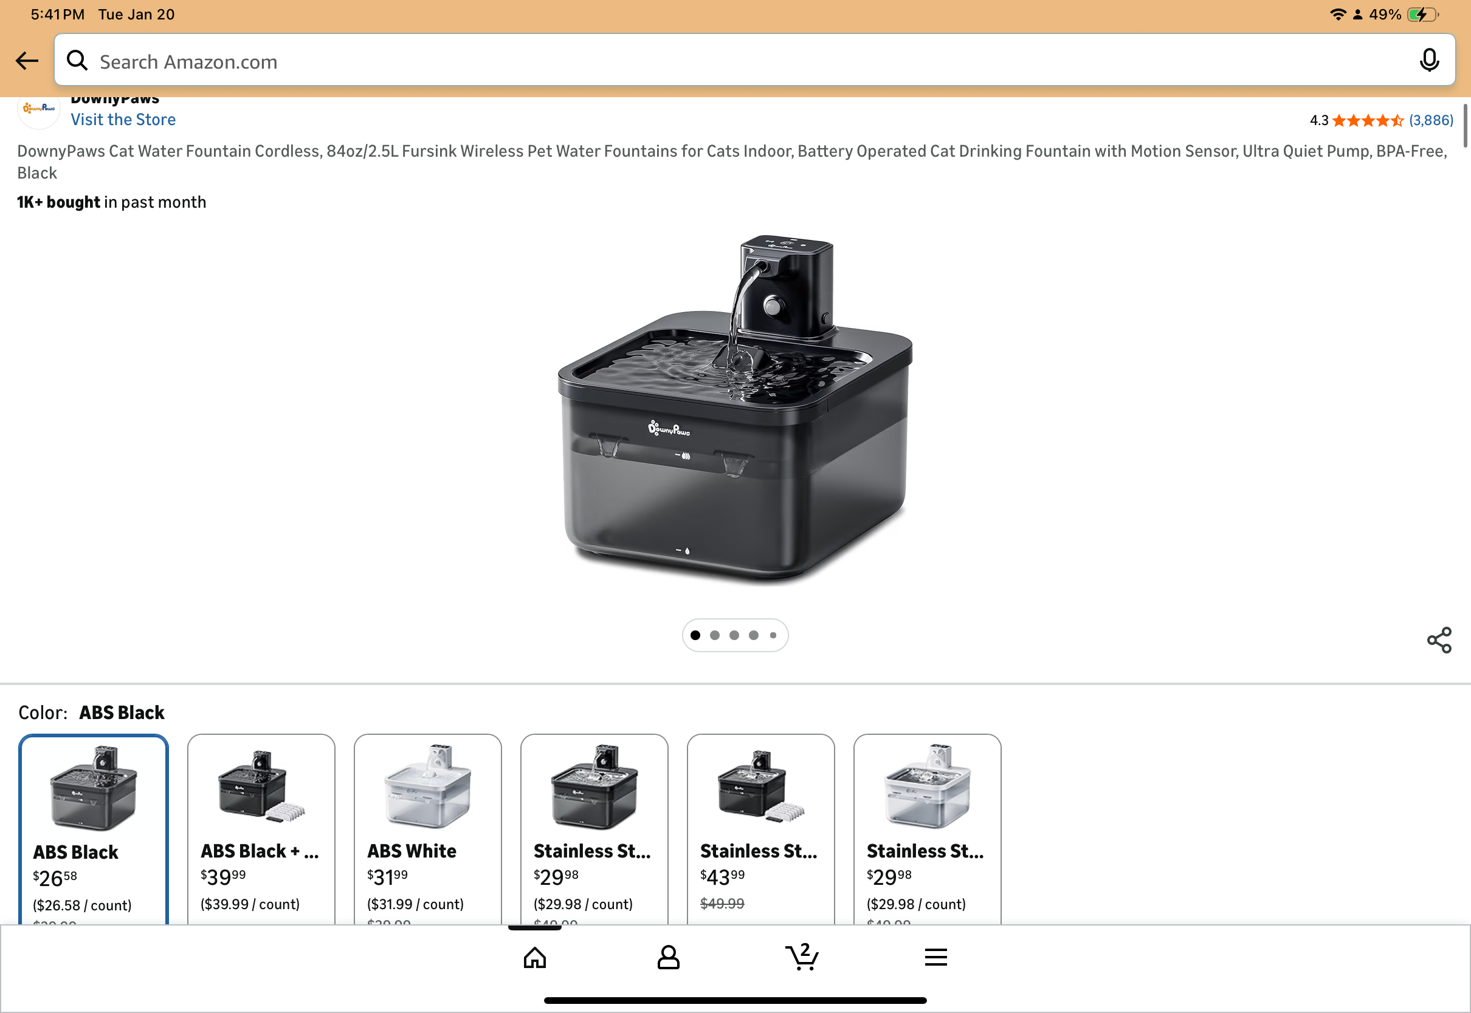Tap the back arrow icon
1471x1013 pixels.
[x=27, y=61]
